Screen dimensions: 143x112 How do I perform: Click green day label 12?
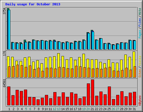click(x=54, y=109)
